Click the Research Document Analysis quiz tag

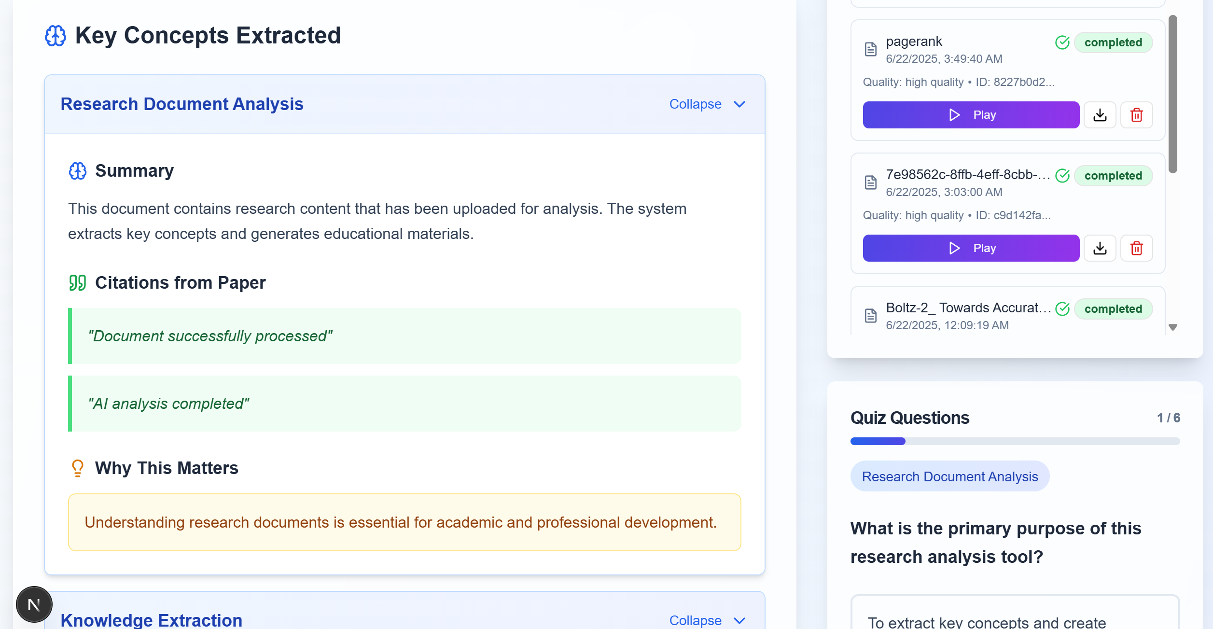point(949,476)
